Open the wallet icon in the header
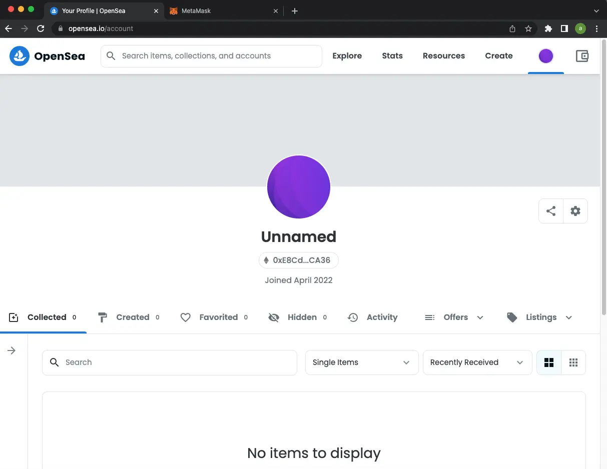Viewport: 607px width, 469px height. tap(582, 56)
